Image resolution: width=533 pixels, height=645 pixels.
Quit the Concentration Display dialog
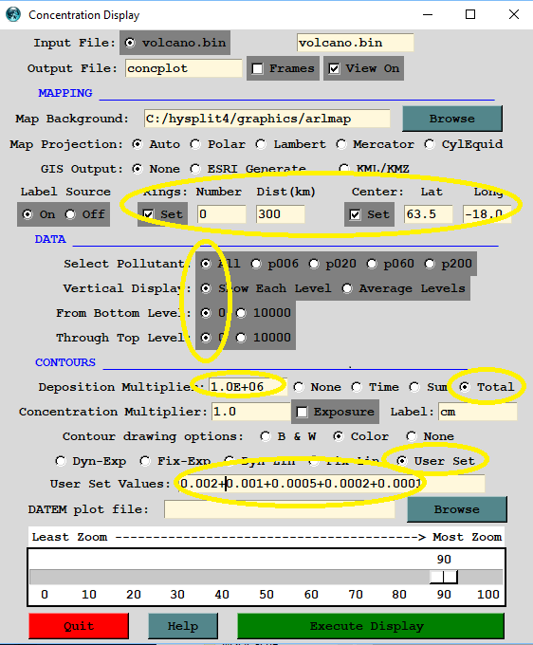[79, 626]
